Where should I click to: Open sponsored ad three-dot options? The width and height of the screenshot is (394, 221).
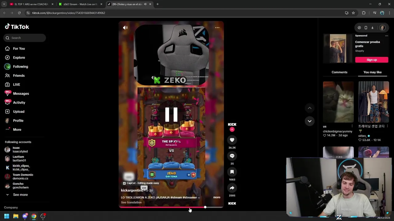coord(387,36)
